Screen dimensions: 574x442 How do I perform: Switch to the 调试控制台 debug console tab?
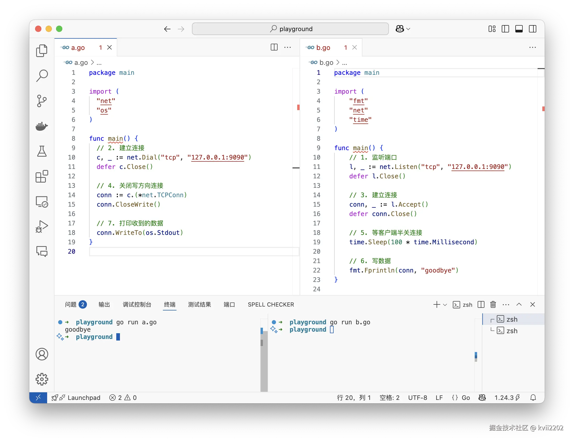tap(137, 304)
